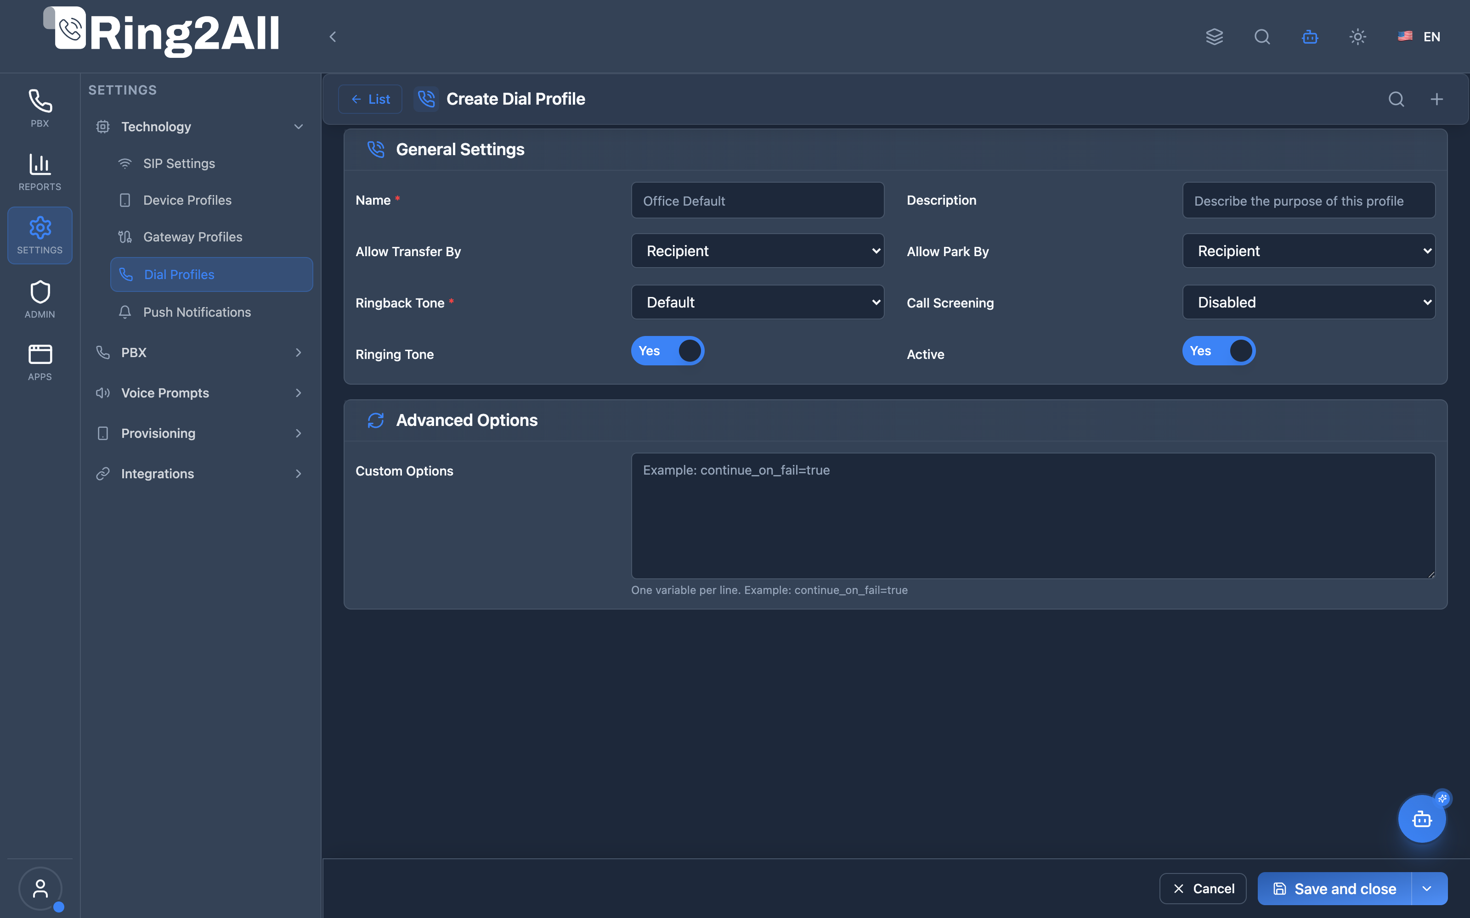The height and width of the screenshot is (918, 1470).
Task: Open the AI robot assistant in header
Action: tap(1310, 36)
